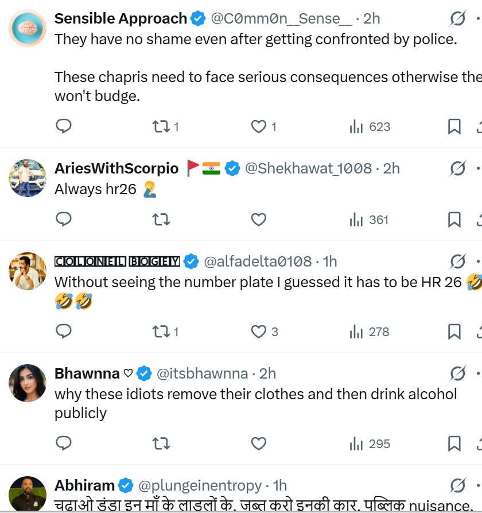482x513 pixels.
Task: Retweet the 'Always hr26' post
Action: [x=161, y=219]
